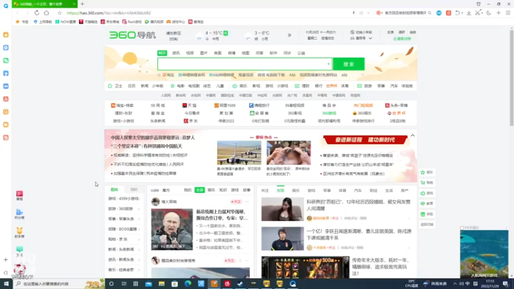This screenshot has height=289, width=514.
Task: Collapse the news banner with up chevron
Action: pos(412,136)
